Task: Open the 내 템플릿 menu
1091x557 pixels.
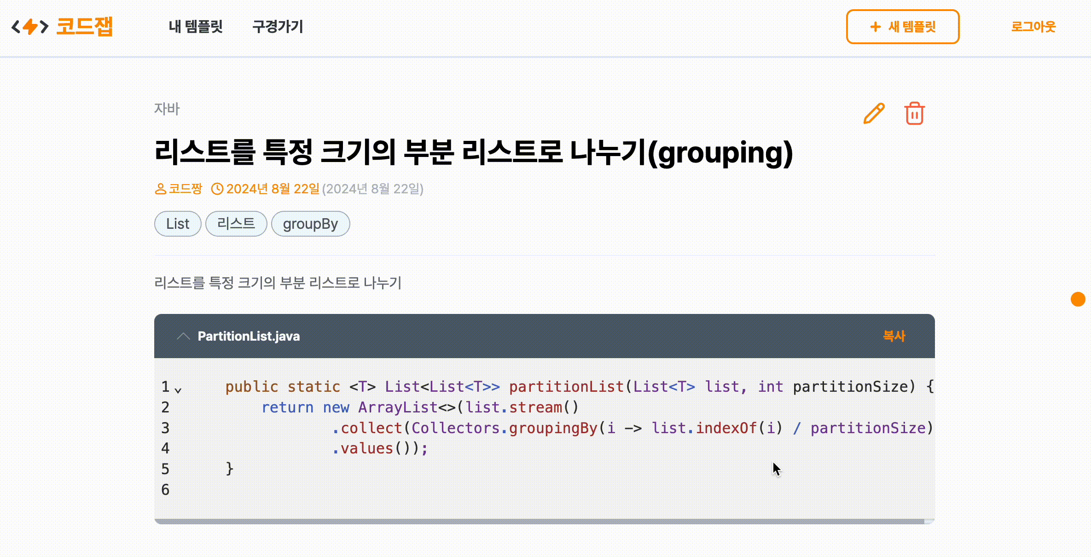Action: coord(196,27)
